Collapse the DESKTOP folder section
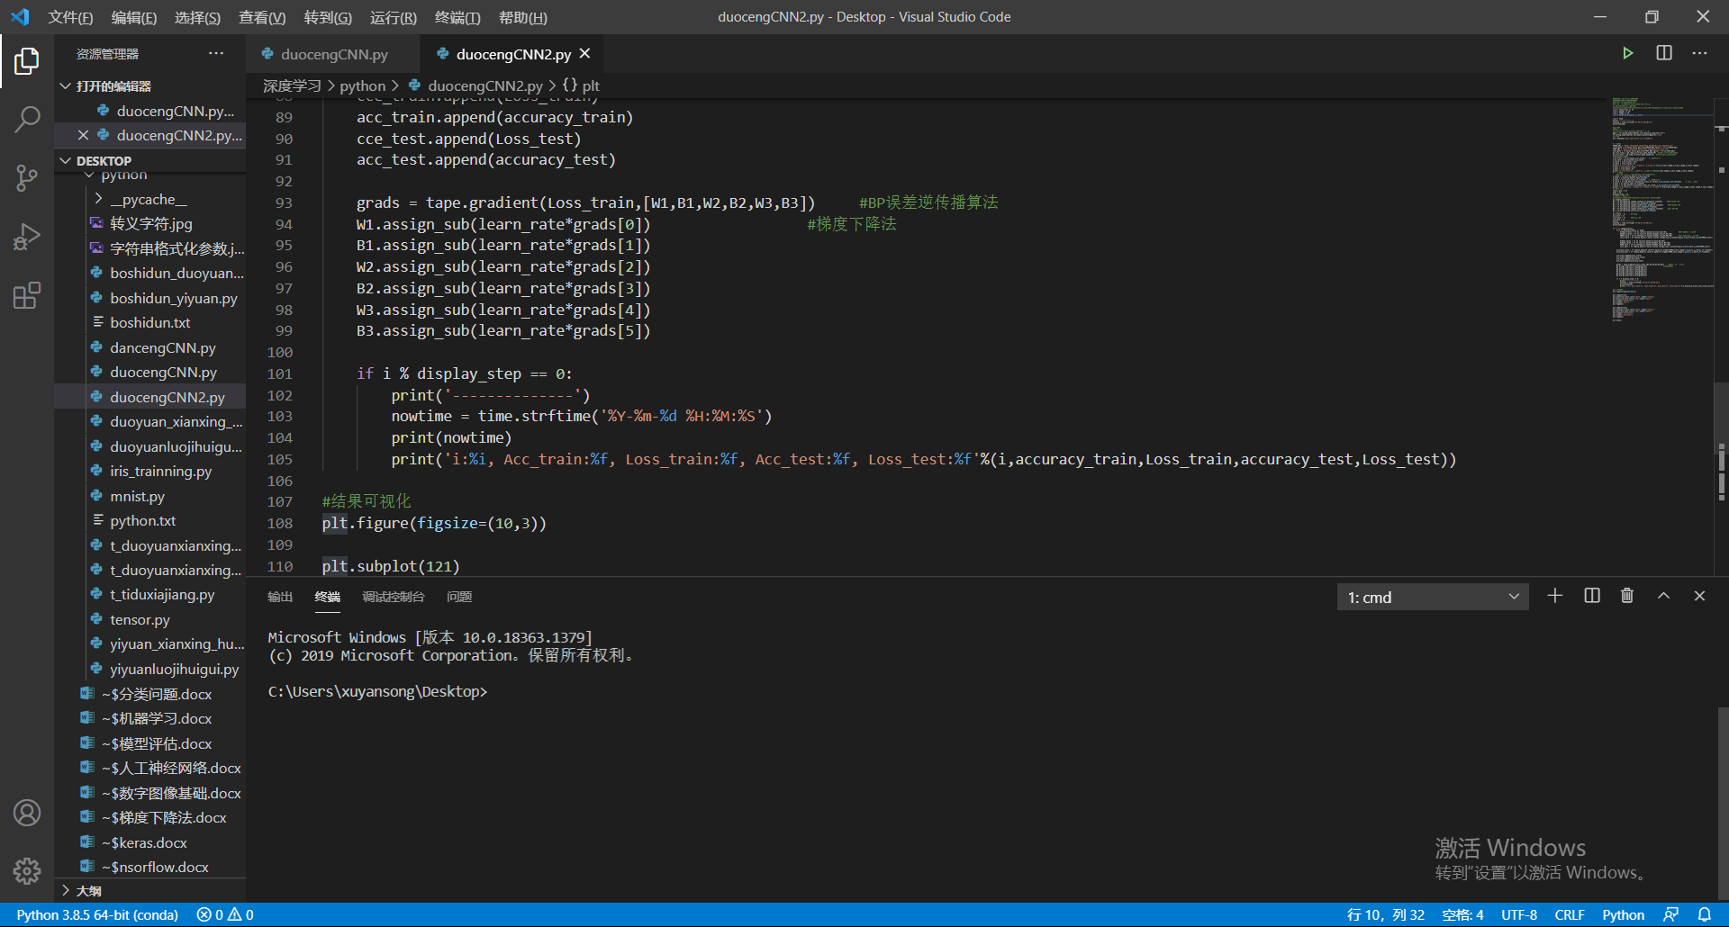 tap(65, 160)
